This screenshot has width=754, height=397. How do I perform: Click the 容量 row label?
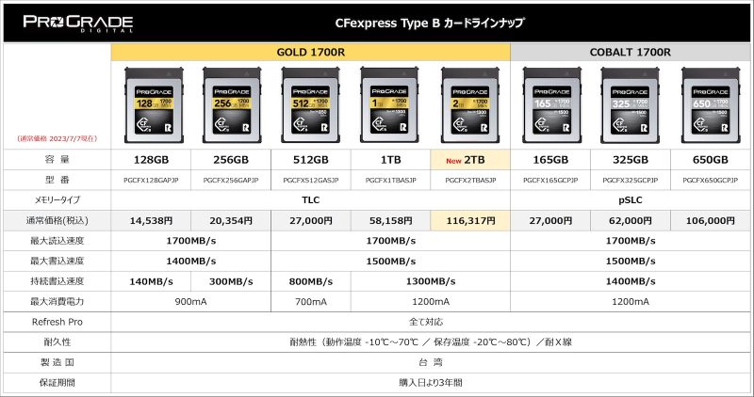coord(57,159)
